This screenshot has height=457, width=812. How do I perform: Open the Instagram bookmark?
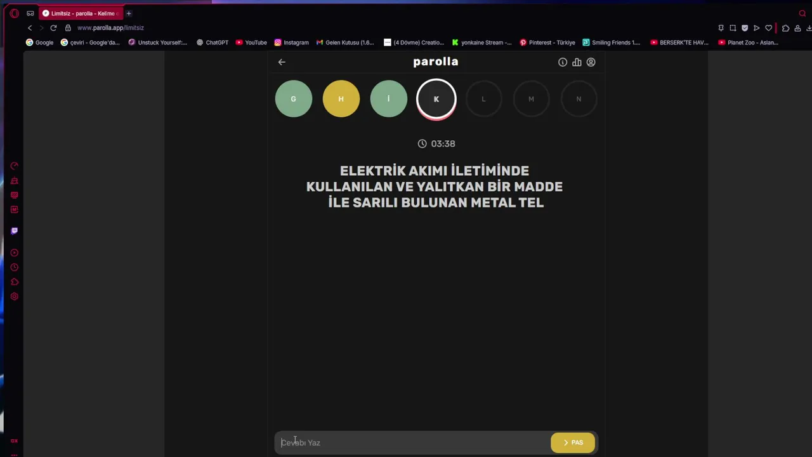(292, 43)
